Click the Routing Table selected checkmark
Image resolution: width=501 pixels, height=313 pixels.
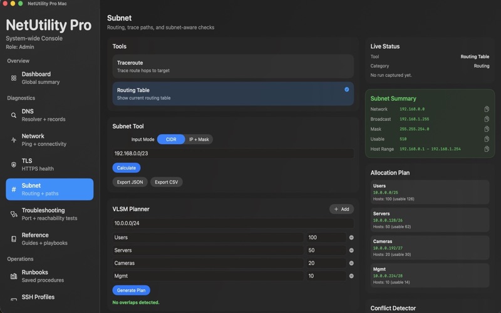[x=347, y=90]
